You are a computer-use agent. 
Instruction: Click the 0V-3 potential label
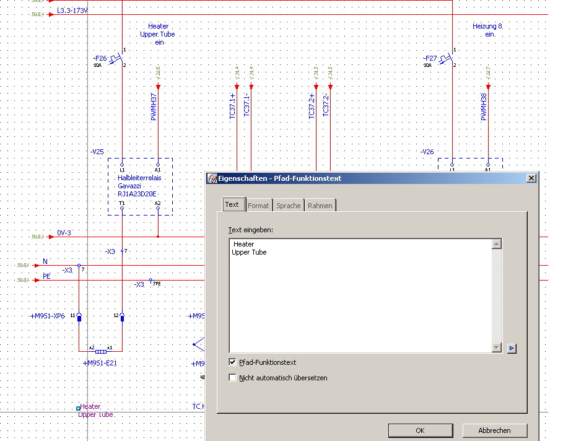click(64, 233)
